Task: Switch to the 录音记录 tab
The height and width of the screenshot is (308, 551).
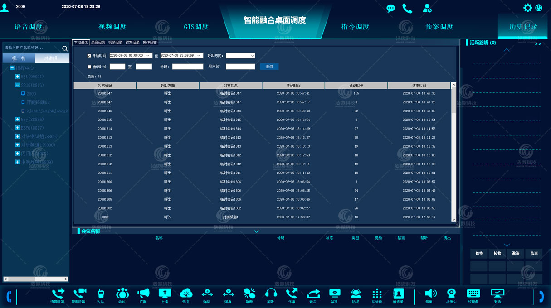Action: pos(98,42)
